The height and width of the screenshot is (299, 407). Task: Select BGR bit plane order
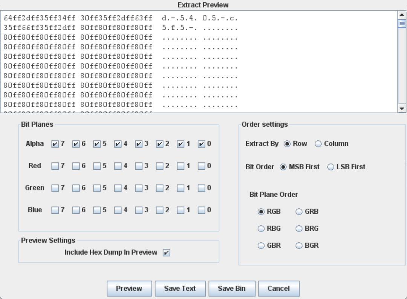(x=299, y=246)
